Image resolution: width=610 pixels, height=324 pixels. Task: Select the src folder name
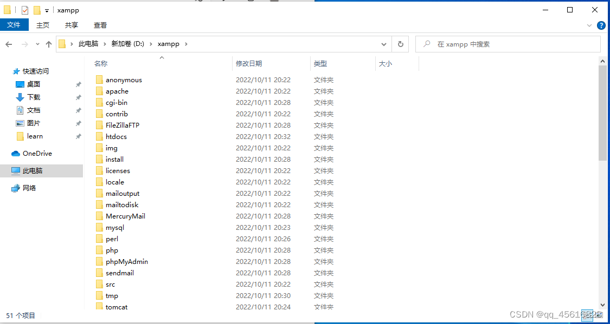pyautogui.click(x=111, y=284)
